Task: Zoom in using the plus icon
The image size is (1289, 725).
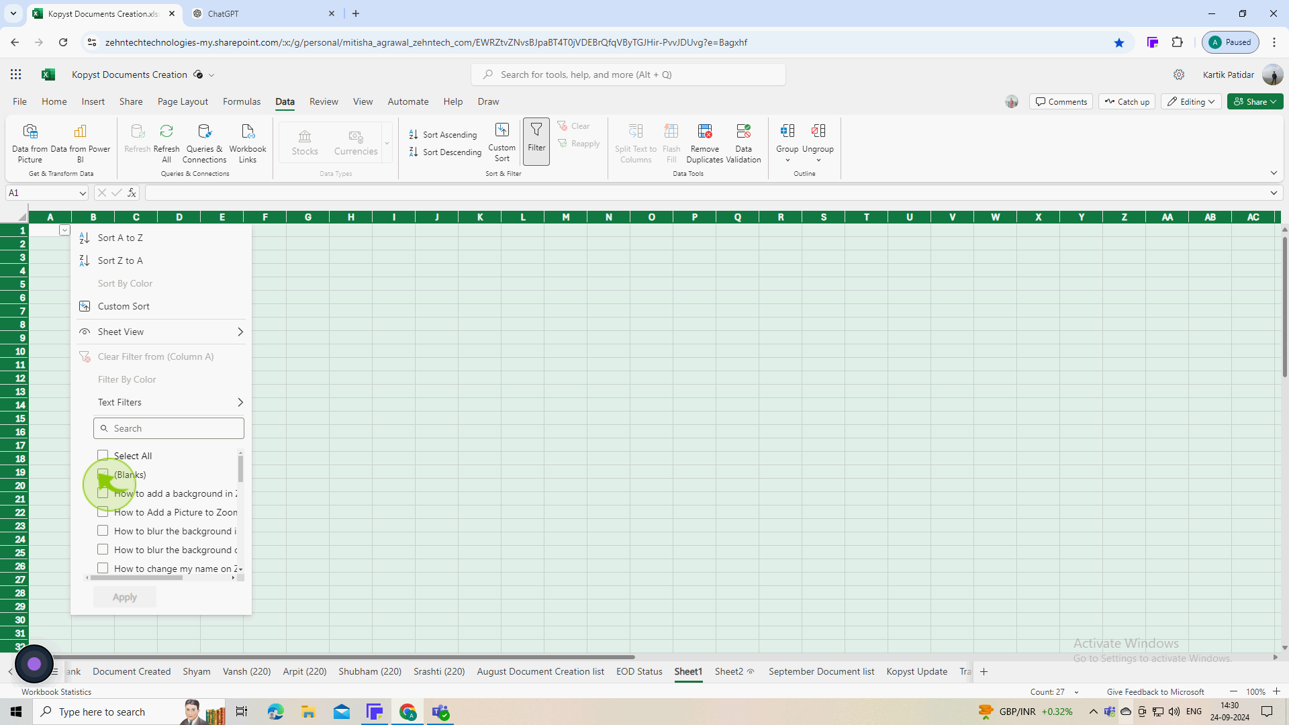Action: pos(1276,691)
